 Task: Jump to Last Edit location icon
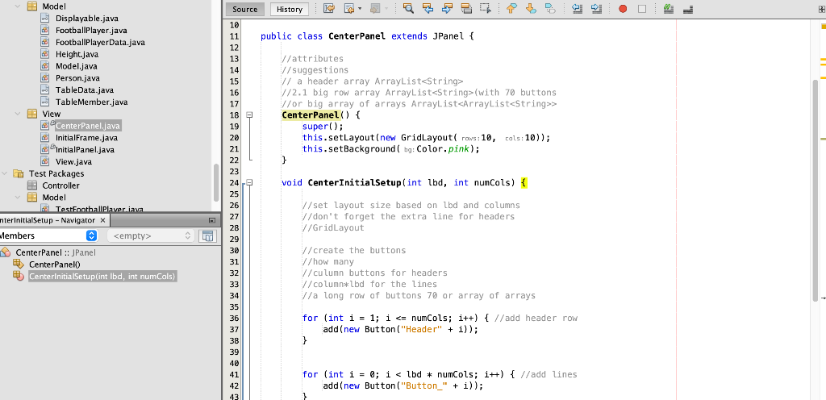tap(329, 9)
